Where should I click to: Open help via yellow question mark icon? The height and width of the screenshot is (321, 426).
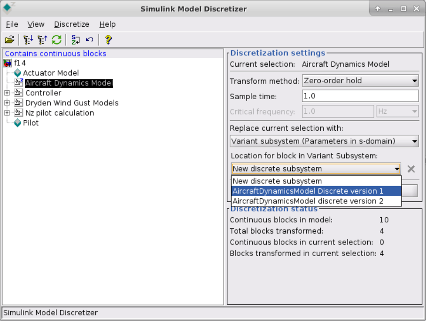coord(108,39)
